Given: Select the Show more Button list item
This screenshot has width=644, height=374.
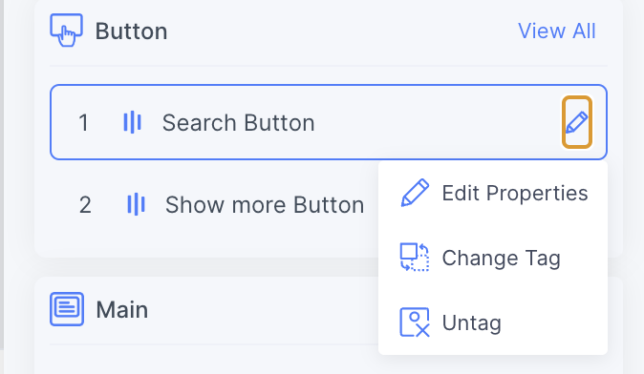Looking at the screenshot, I should click(214, 204).
